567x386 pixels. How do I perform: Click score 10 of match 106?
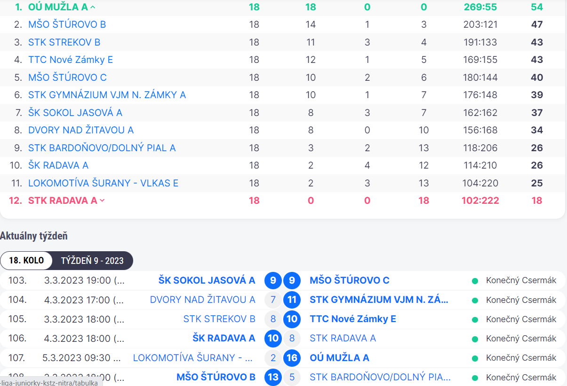[x=273, y=339]
